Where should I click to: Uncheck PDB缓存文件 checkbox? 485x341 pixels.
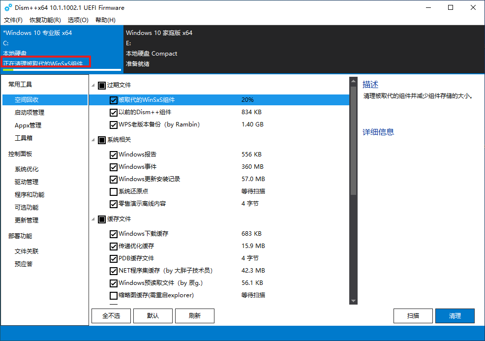114,259
